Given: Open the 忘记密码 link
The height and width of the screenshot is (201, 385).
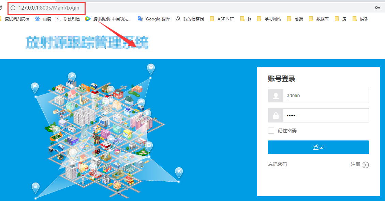Looking at the screenshot, I should pos(278,164).
